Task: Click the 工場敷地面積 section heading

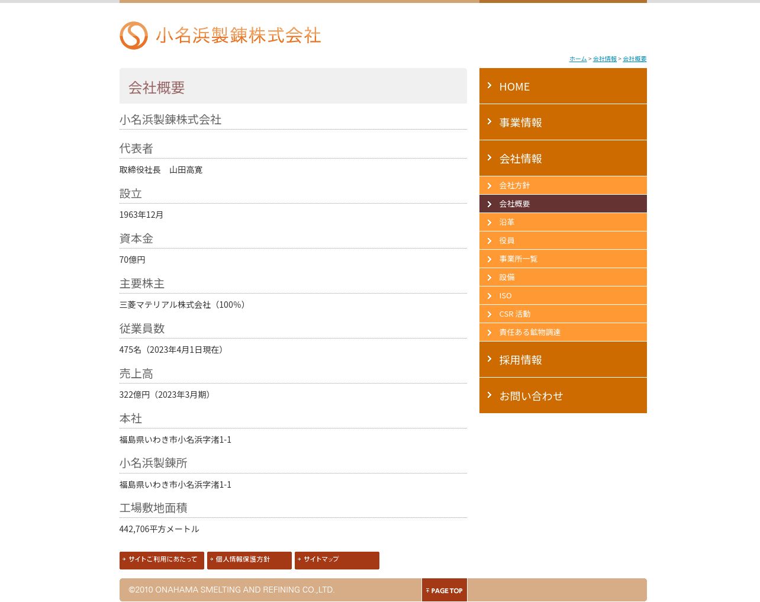Action: 153,508
